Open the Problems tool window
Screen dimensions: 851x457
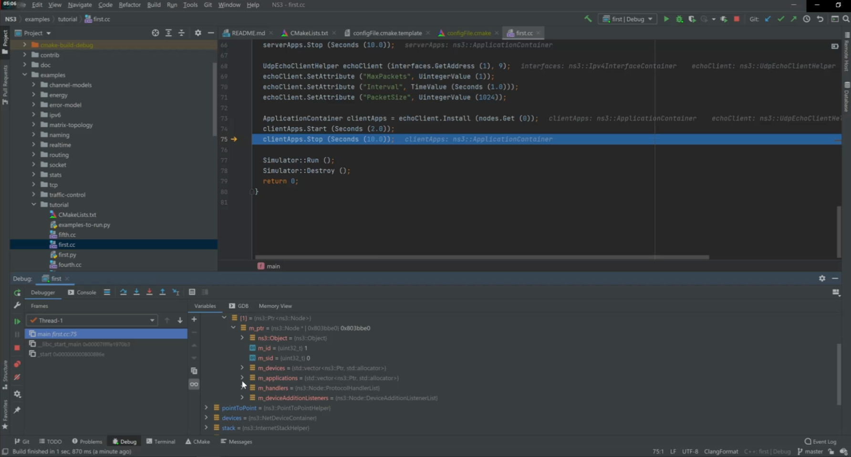87,441
